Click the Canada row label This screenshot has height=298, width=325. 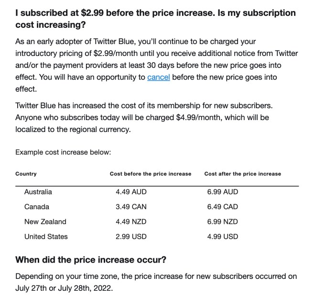(x=37, y=207)
